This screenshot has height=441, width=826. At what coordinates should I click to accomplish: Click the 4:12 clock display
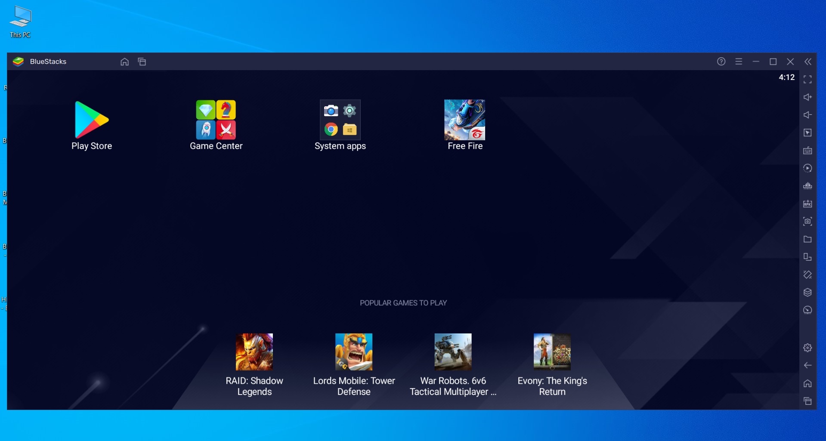(x=786, y=77)
